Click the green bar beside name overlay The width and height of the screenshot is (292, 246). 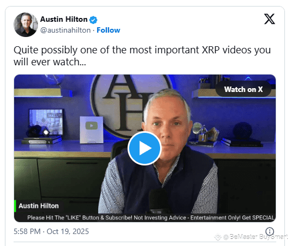click(x=15, y=206)
